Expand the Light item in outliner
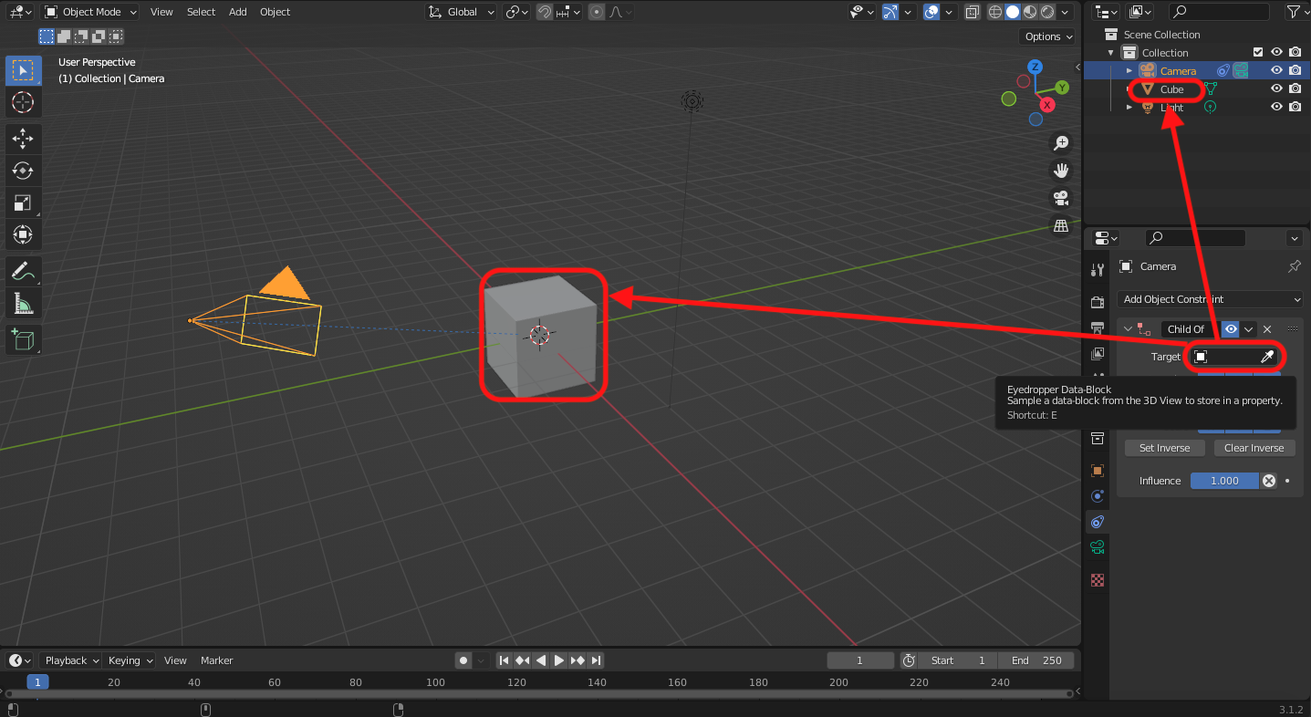The height and width of the screenshot is (717, 1311). (x=1129, y=108)
